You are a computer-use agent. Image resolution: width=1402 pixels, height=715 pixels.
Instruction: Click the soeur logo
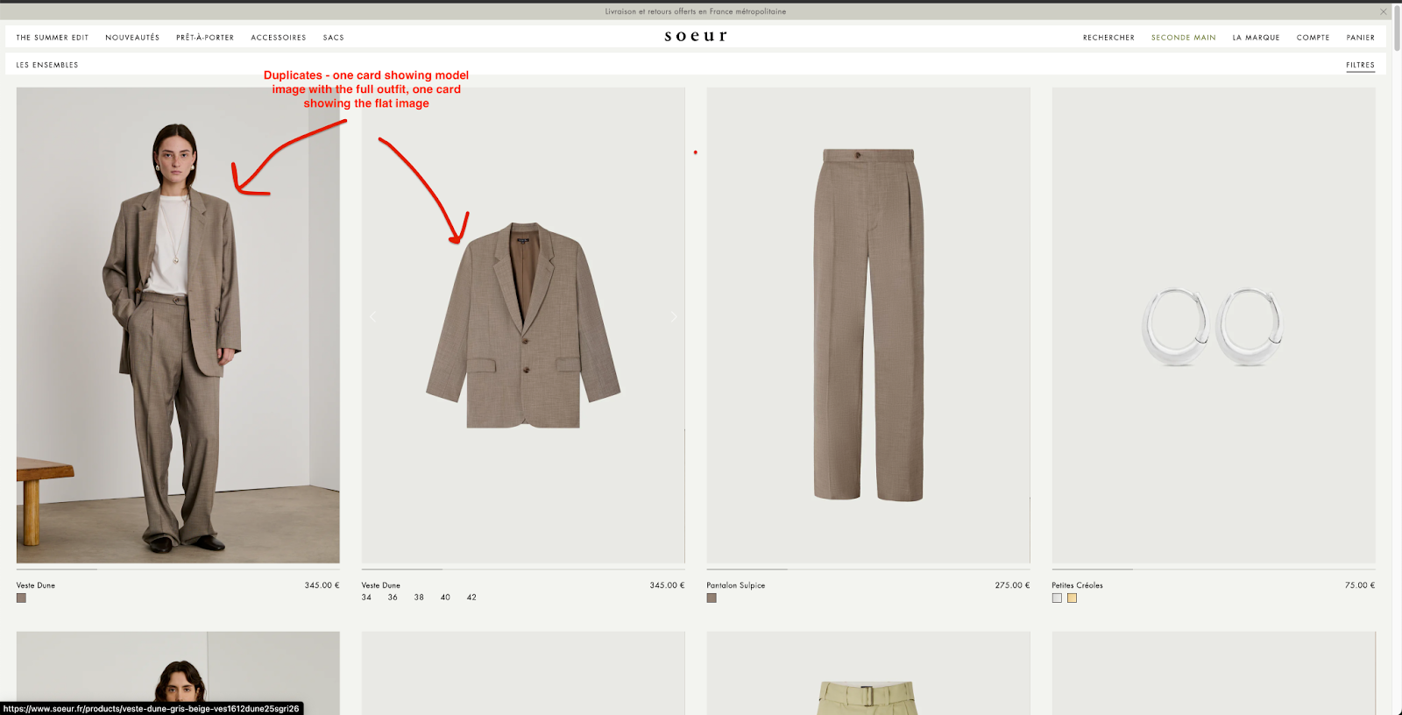[696, 36]
